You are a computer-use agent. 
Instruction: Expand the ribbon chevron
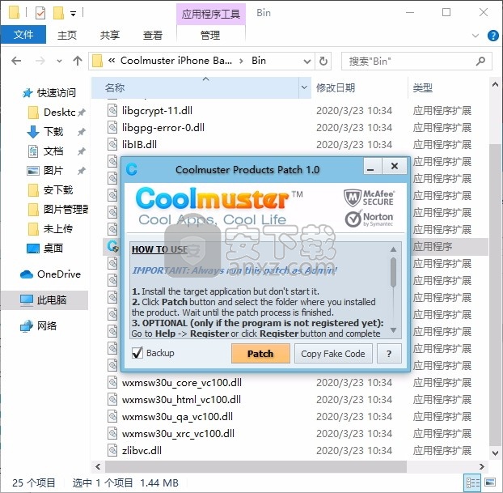476,36
